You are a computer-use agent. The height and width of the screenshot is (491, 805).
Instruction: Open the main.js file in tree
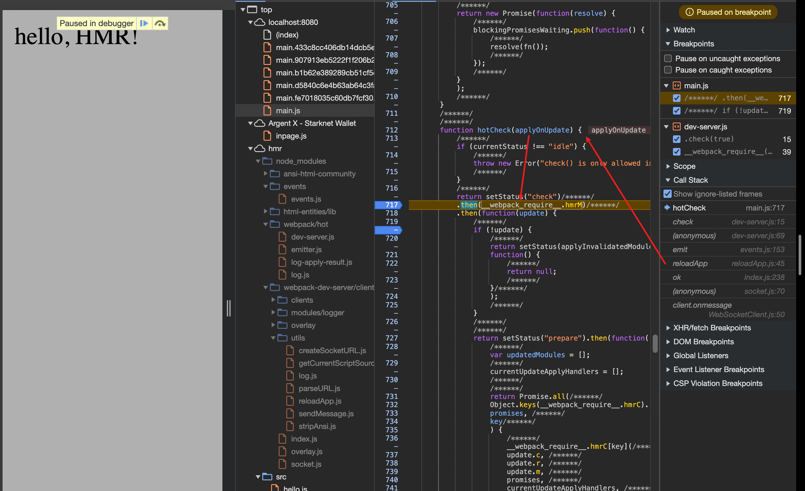(x=287, y=111)
